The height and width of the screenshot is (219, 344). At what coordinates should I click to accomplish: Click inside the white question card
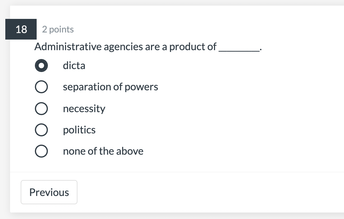tap(207, 118)
